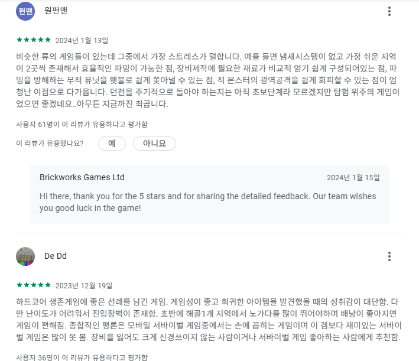Image resolution: width=419 pixels, height=361 pixels.
Task: Click the text saying 61 users found the review helpful
Action: (x=82, y=124)
